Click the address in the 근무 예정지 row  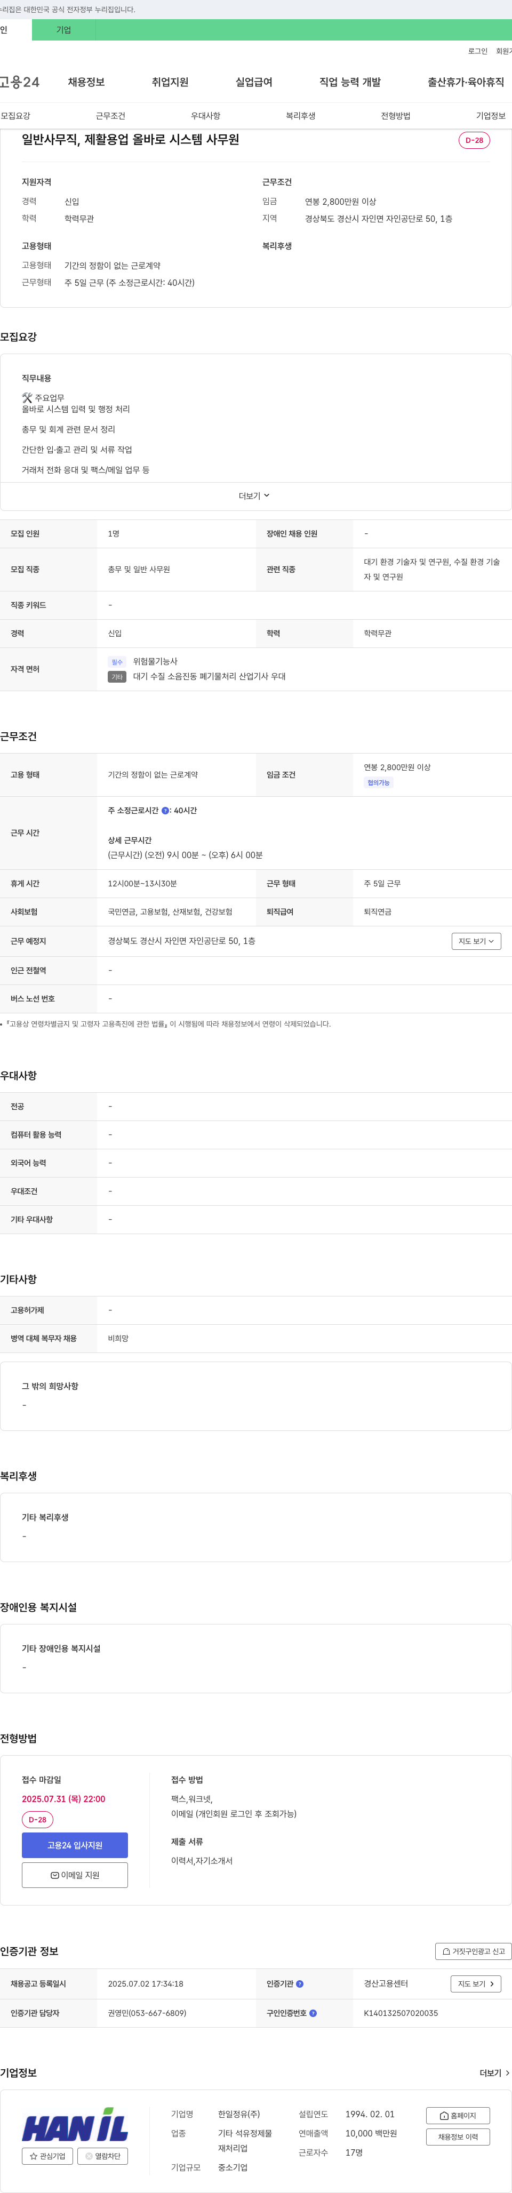(x=181, y=941)
